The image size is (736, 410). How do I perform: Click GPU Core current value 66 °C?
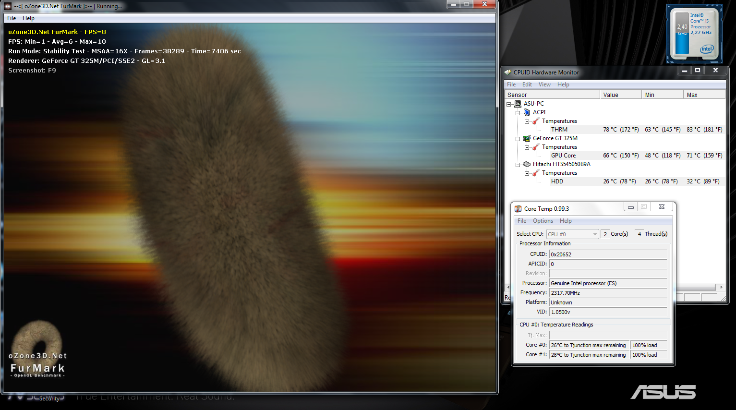(x=621, y=156)
